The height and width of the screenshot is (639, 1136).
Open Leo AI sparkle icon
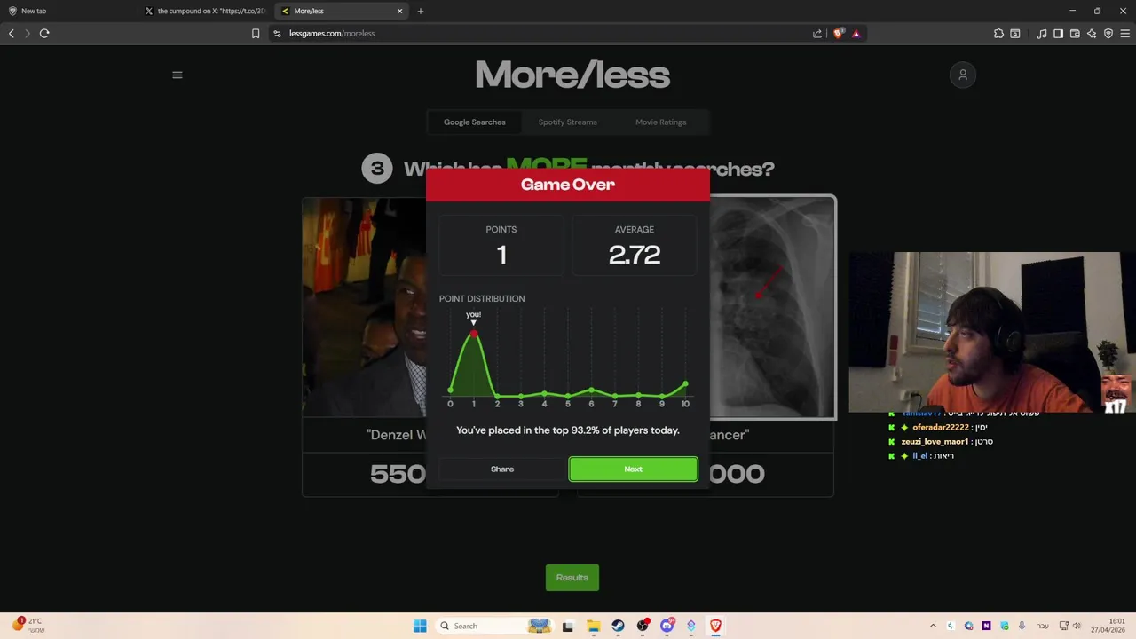(x=1092, y=33)
